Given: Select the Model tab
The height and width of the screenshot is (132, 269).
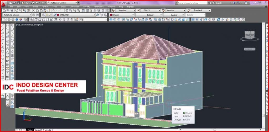Looking at the screenshot, I should (30, 130).
